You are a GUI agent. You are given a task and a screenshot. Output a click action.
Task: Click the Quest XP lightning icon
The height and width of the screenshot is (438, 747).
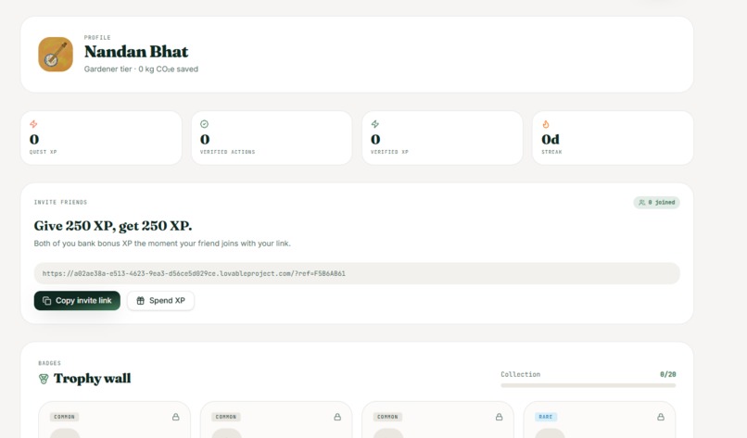coord(33,124)
